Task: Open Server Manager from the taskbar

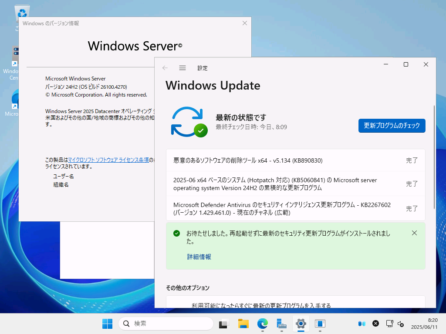Action: [281, 324]
